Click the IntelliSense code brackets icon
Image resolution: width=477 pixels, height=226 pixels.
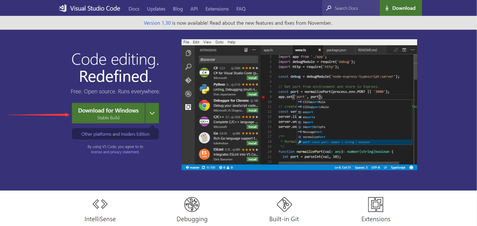[x=100, y=204]
